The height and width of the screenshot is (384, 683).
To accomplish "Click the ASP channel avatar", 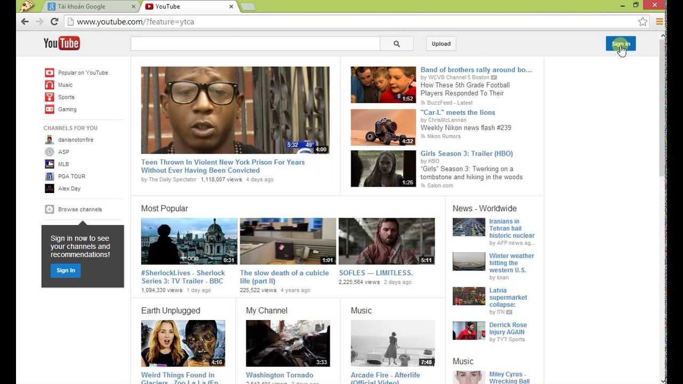I will [x=49, y=152].
